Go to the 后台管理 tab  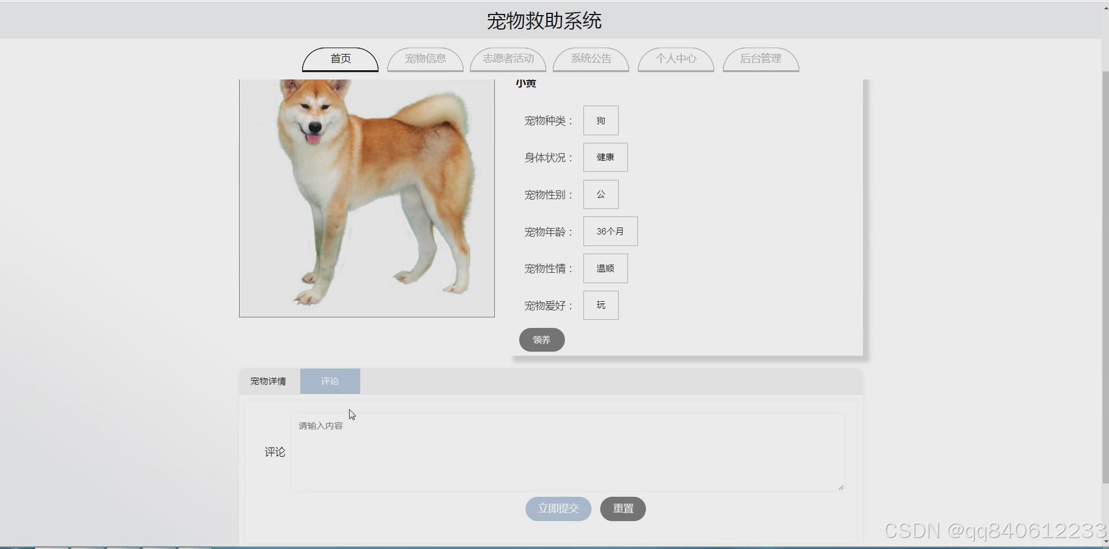(761, 59)
